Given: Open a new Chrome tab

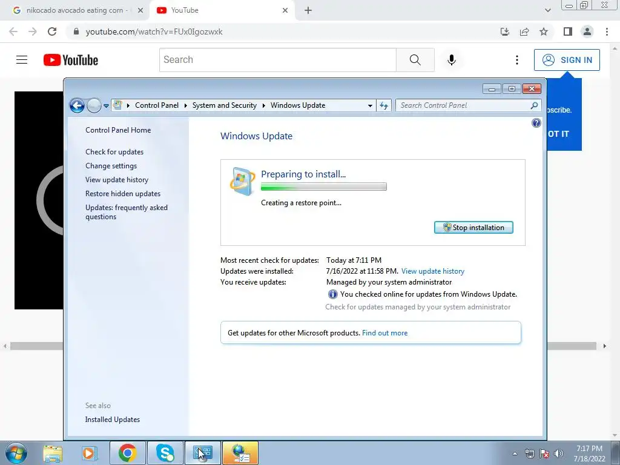Looking at the screenshot, I should (308, 11).
